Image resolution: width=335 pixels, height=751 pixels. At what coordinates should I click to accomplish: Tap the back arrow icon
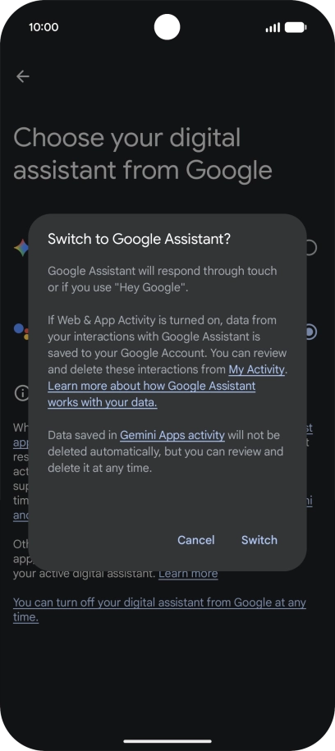pyautogui.click(x=22, y=76)
